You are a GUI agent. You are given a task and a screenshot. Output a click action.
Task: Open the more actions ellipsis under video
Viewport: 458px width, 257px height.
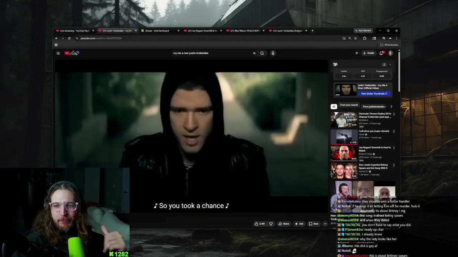point(325,224)
